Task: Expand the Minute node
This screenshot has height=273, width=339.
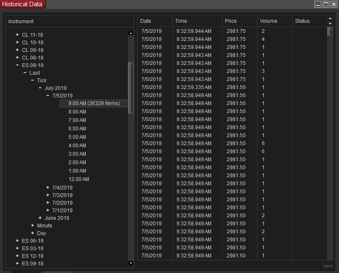Action: 33,225
